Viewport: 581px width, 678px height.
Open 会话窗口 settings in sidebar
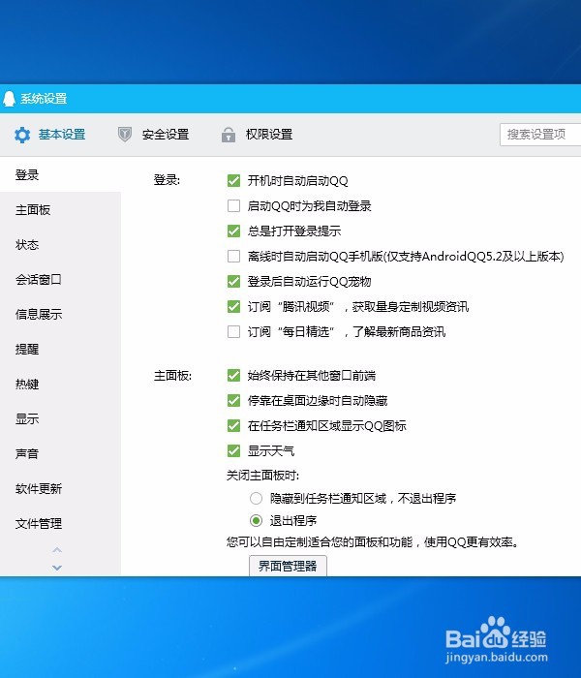tap(39, 280)
